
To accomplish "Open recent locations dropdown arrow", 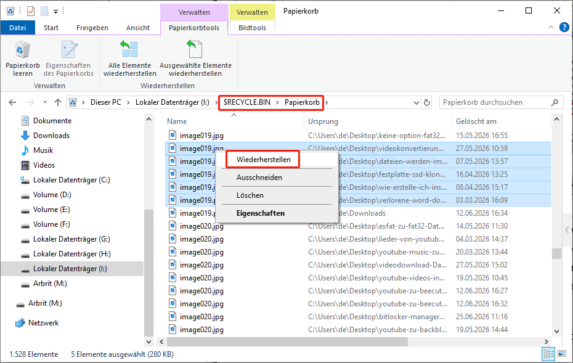I will point(45,102).
